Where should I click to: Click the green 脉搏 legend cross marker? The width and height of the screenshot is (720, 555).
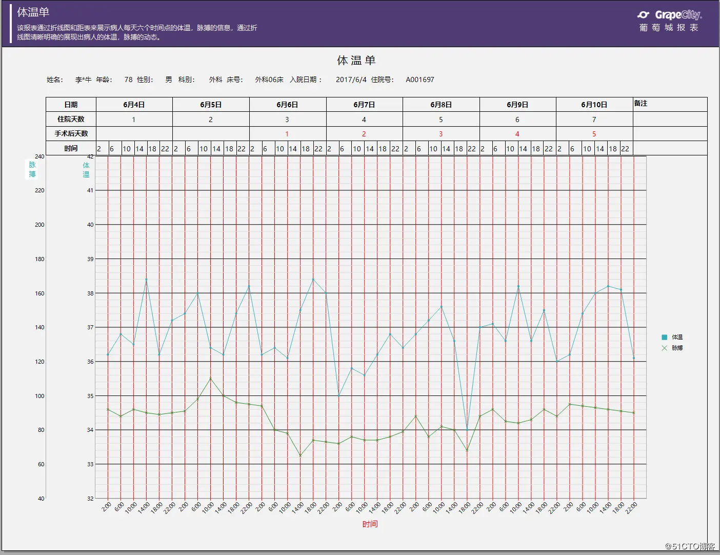(665, 348)
